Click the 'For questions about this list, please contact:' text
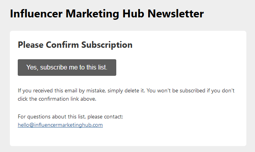This screenshot has width=255, height=152. pyautogui.click(x=71, y=116)
